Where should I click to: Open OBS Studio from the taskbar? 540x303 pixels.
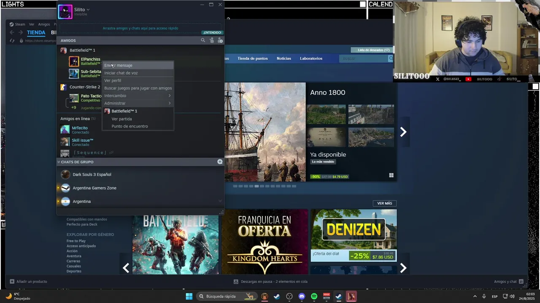[x=289, y=296]
